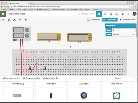The width and height of the screenshot is (138, 103).
Task: Click the left multimeter middle mode button
Action: [x=59, y=37]
